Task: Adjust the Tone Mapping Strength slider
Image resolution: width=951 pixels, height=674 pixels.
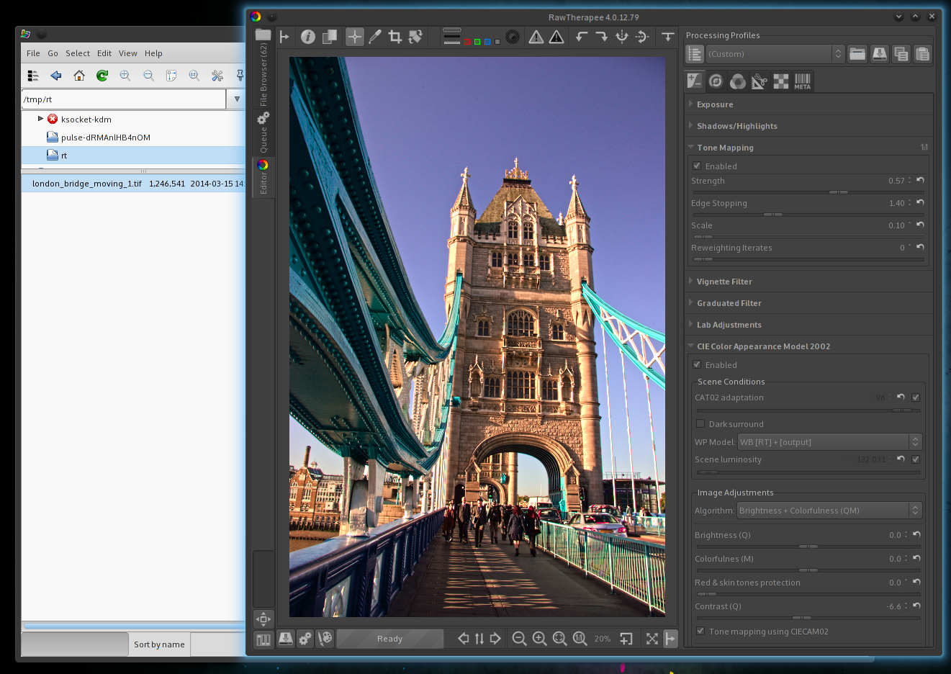Action: point(838,192)
